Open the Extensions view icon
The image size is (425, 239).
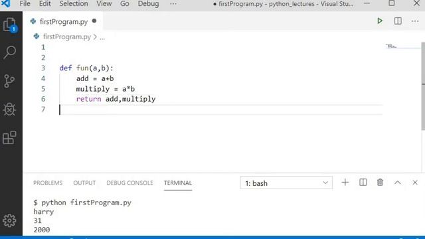(9, 137)
